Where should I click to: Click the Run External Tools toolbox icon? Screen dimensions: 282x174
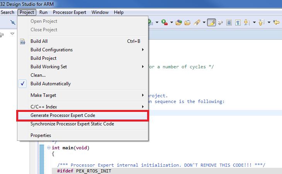coord(164,22)
